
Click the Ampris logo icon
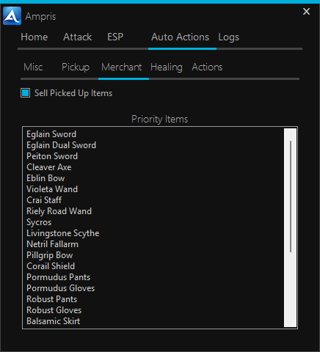[12, 16]
